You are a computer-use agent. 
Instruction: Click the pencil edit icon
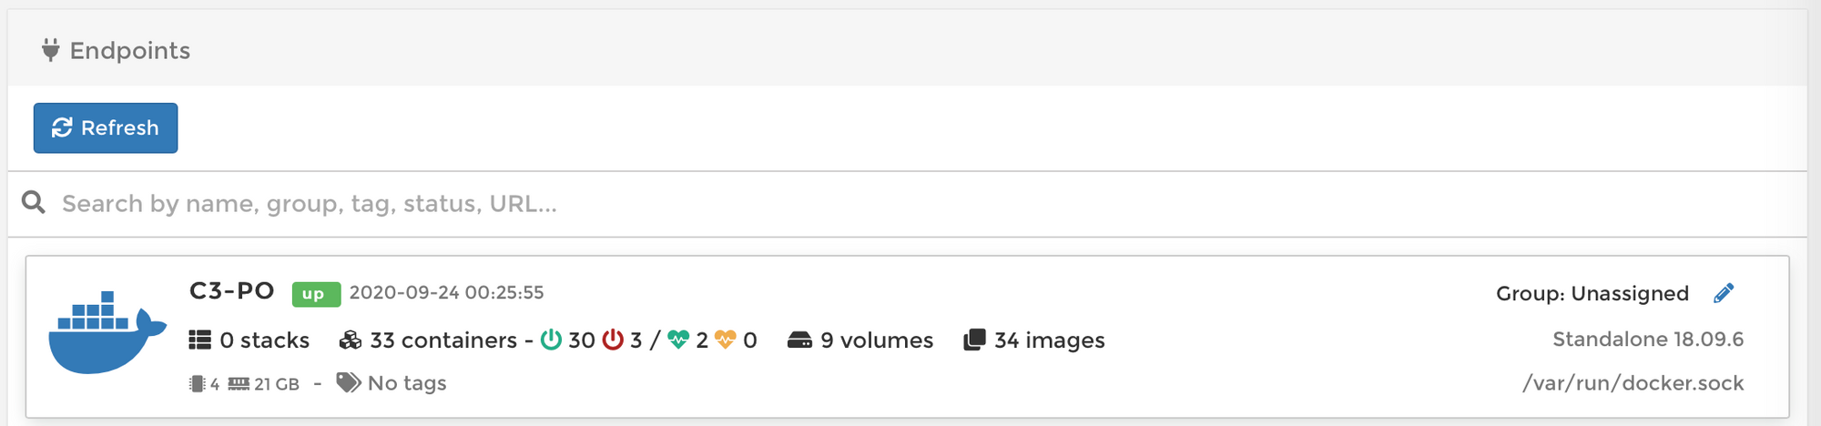pos(1724,293)
